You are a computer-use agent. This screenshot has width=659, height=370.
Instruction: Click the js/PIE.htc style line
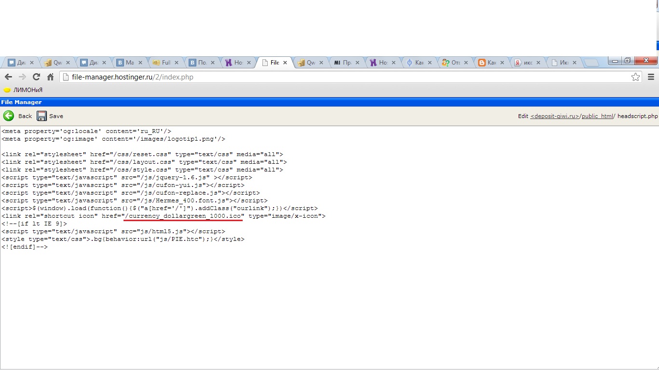(x=123, y=239)
